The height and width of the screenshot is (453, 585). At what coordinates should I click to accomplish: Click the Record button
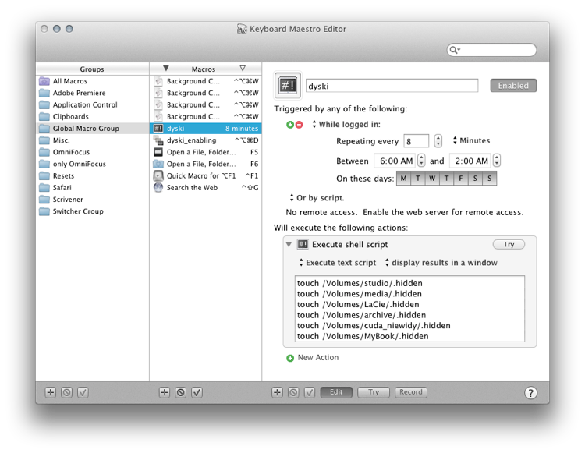pos(411,392)
